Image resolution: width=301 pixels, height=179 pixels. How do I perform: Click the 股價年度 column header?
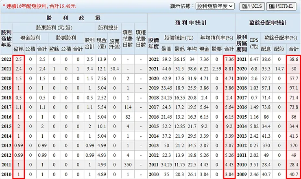(x=154, y=43)
